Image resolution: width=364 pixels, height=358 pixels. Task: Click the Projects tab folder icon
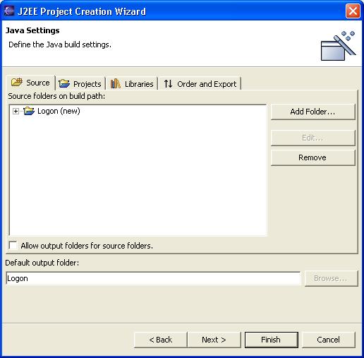click(x=64, y=83)
